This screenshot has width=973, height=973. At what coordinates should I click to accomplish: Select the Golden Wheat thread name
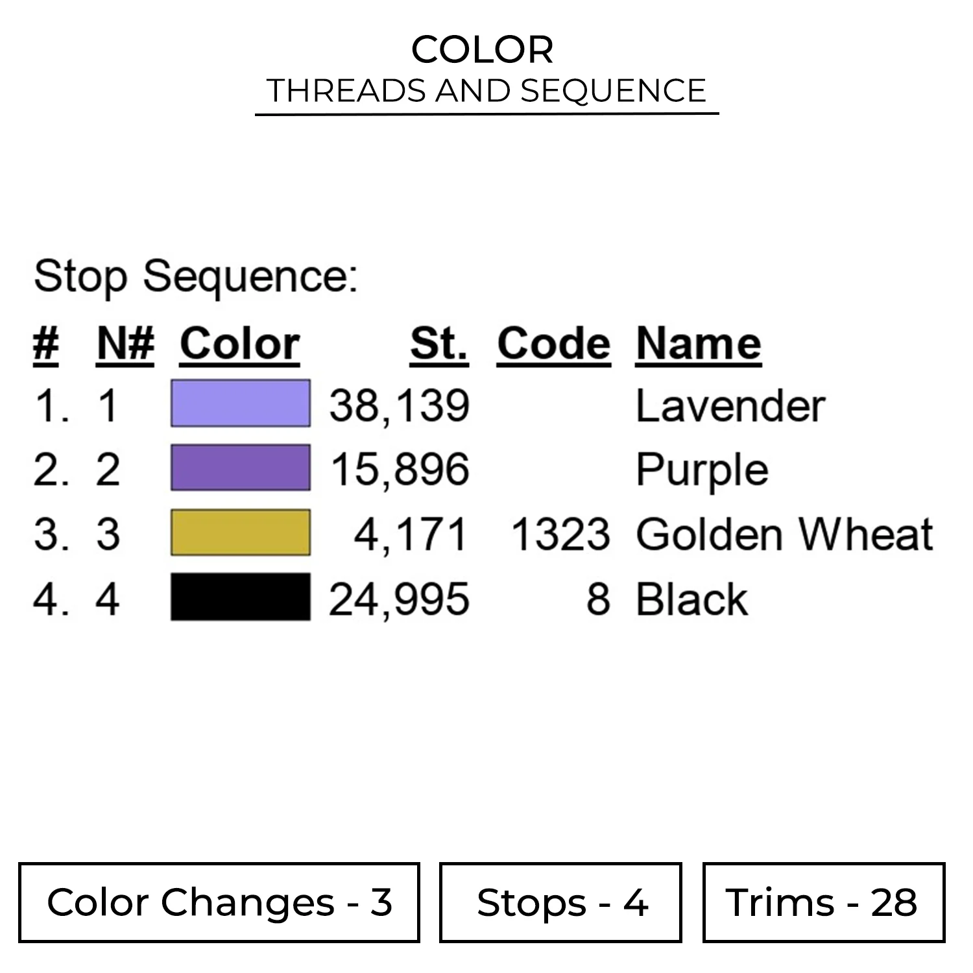(x=784, y=535)
